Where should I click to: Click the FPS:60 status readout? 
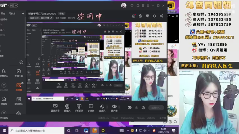115,118
